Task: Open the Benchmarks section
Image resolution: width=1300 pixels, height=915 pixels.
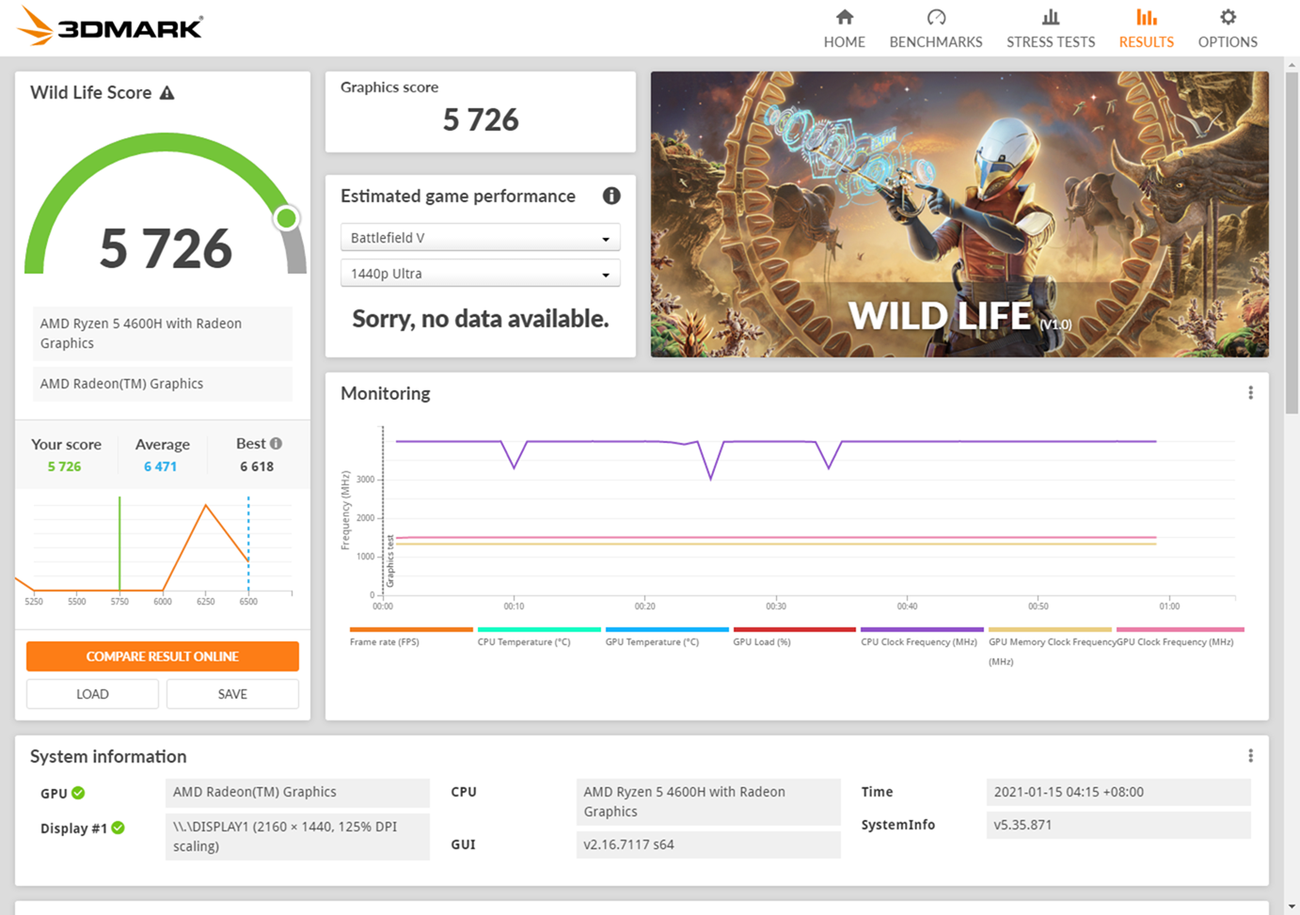Action: (x=935, y=28)
